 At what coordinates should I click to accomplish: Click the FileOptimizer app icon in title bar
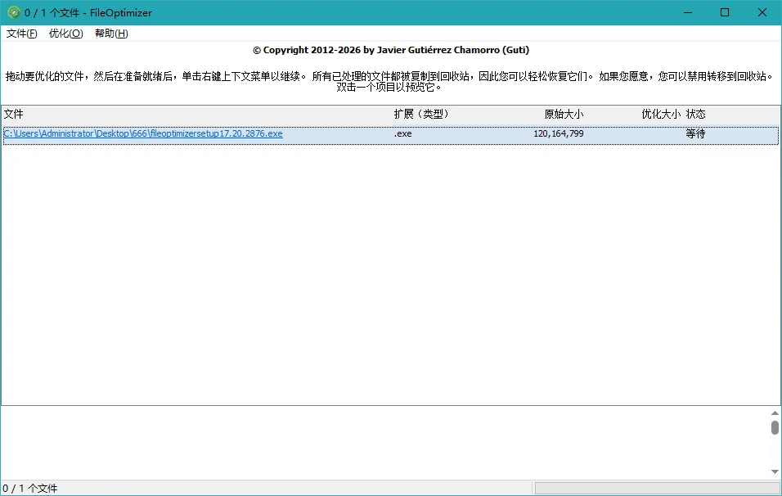click(x=13, y=12)
